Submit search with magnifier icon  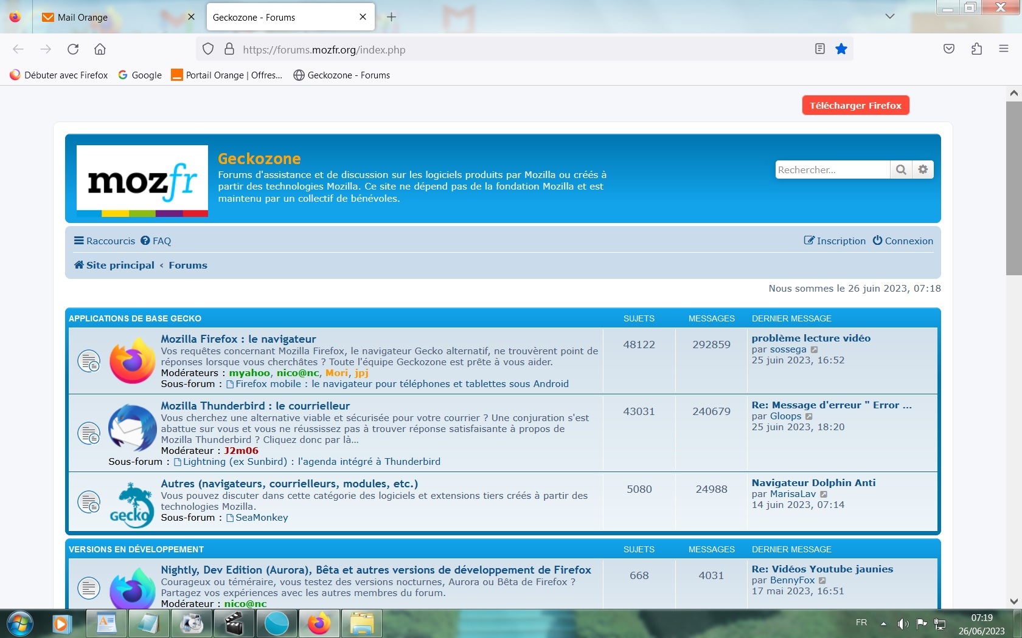(x=901, y=170)
